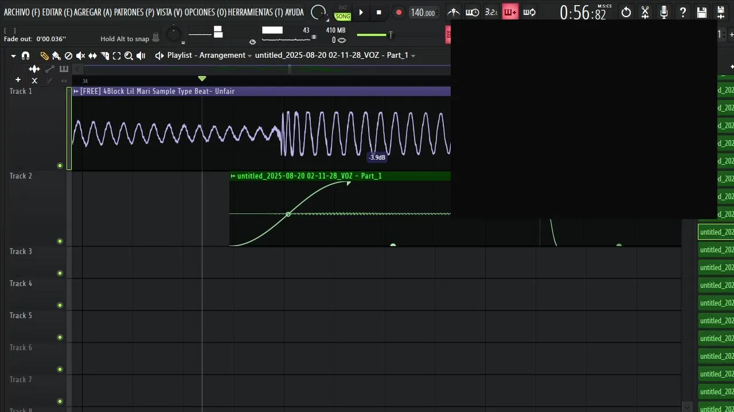Image resolution: width=734 pixels, height=412 pixels.
Task: Open undo history clock icon
Action: (x=626, y=12)
